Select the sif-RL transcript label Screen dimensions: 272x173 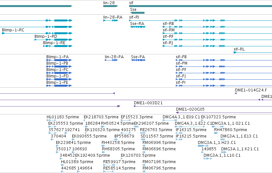[239, 49]
